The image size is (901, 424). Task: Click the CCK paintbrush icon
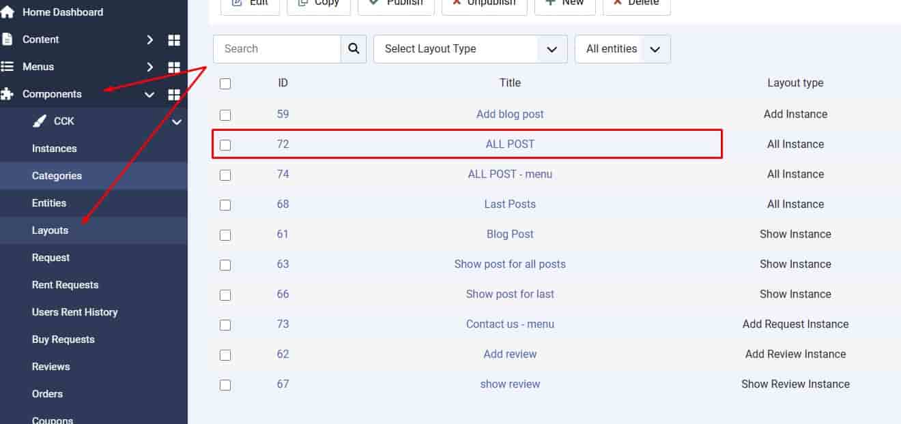(x=40, y=121)
